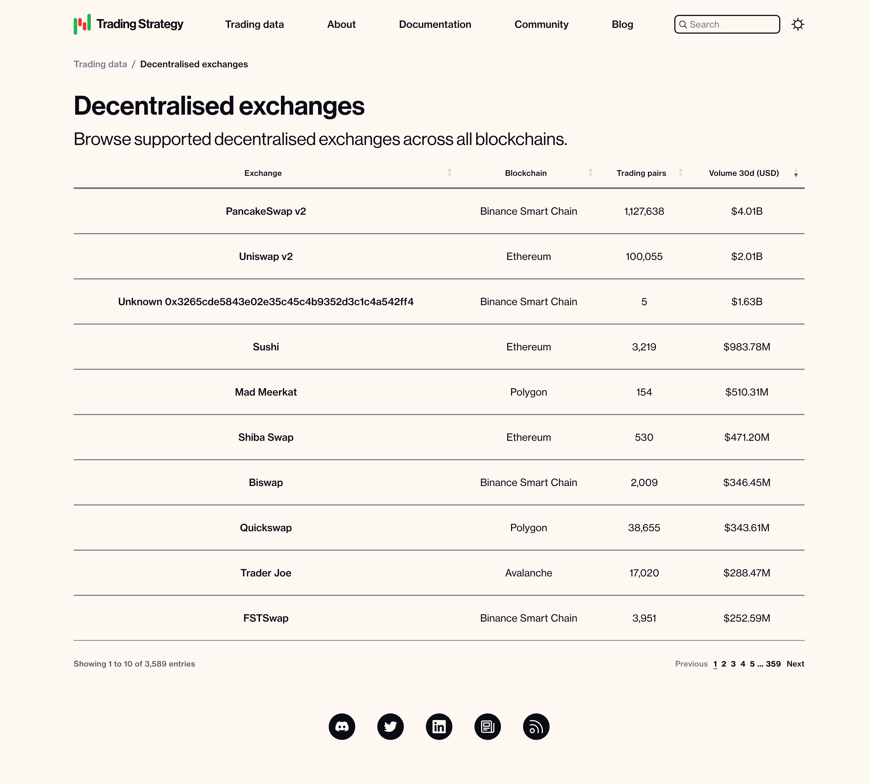Select Community in the navigation bar
Viewport: 870px width, 784px height.
[541, 25]
